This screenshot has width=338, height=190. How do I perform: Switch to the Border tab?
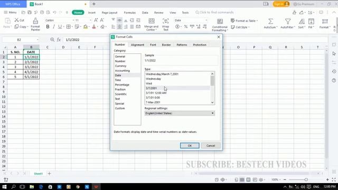click(x=166, y=45)
